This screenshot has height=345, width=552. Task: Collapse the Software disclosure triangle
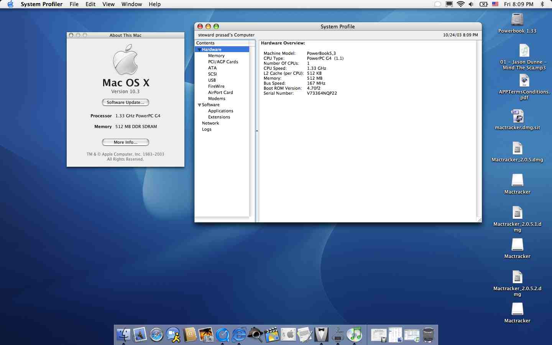click(199, 105)
